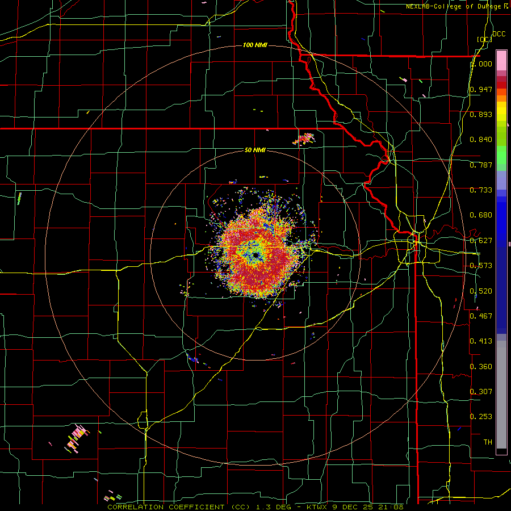Select the 0.573 legend value
Image resolution: width=511 pixels, height=511 pixels.
481,265
